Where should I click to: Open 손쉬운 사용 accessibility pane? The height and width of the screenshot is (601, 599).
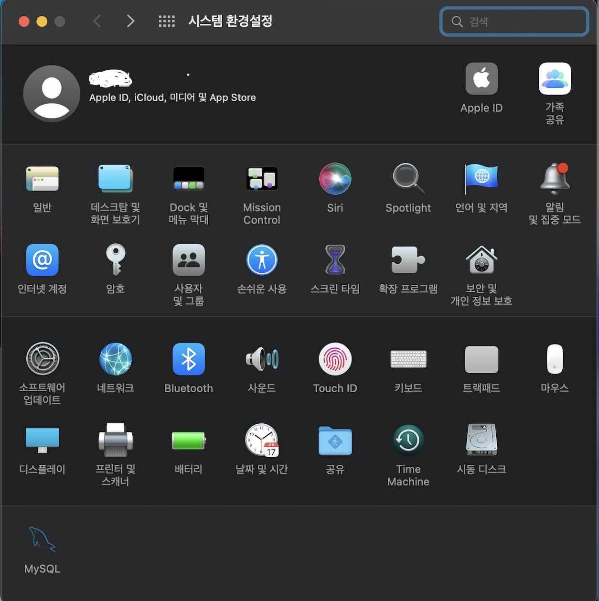click(x=262, y=260)
